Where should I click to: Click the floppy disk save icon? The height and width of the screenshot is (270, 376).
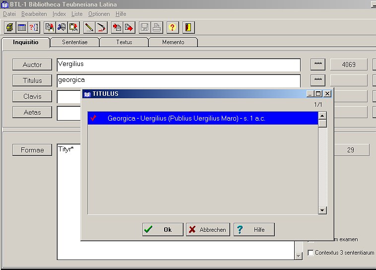tap(145, 27)
